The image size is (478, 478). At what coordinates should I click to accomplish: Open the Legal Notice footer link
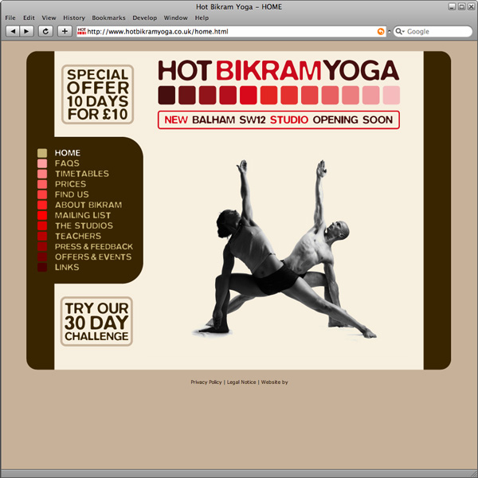coord(241,382)
